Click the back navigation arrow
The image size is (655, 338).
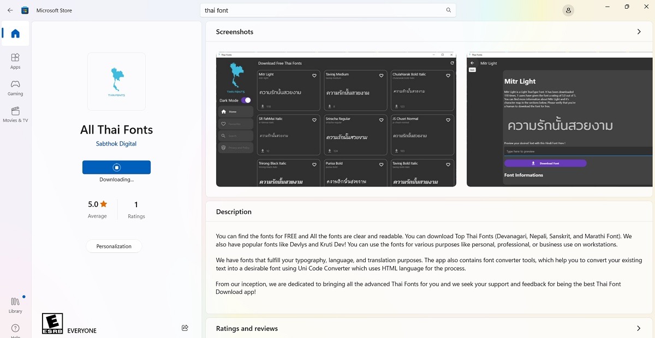pos(9,10)
